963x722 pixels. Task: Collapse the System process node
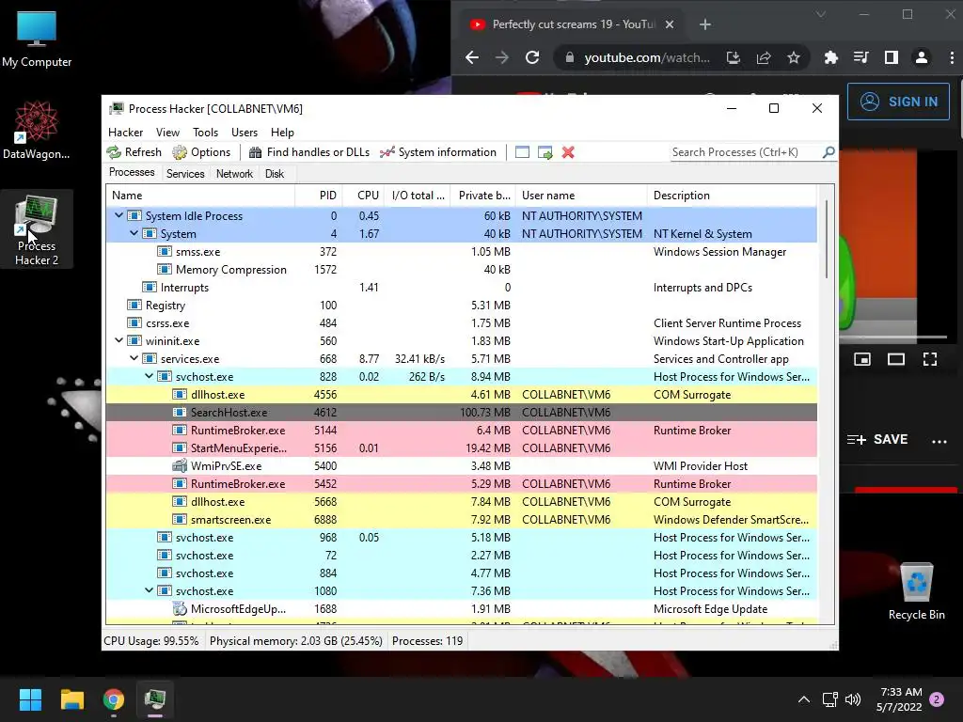tap(134, 233)
